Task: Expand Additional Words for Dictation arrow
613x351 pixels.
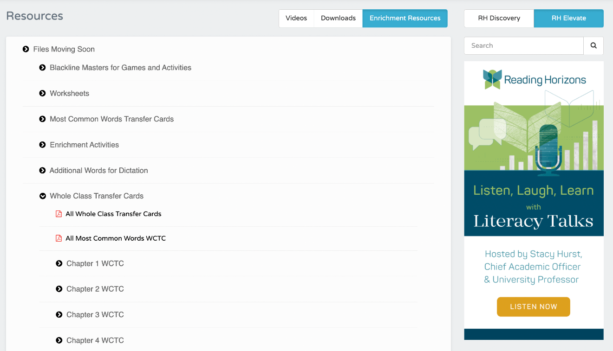Action: [x=43, y=171]
